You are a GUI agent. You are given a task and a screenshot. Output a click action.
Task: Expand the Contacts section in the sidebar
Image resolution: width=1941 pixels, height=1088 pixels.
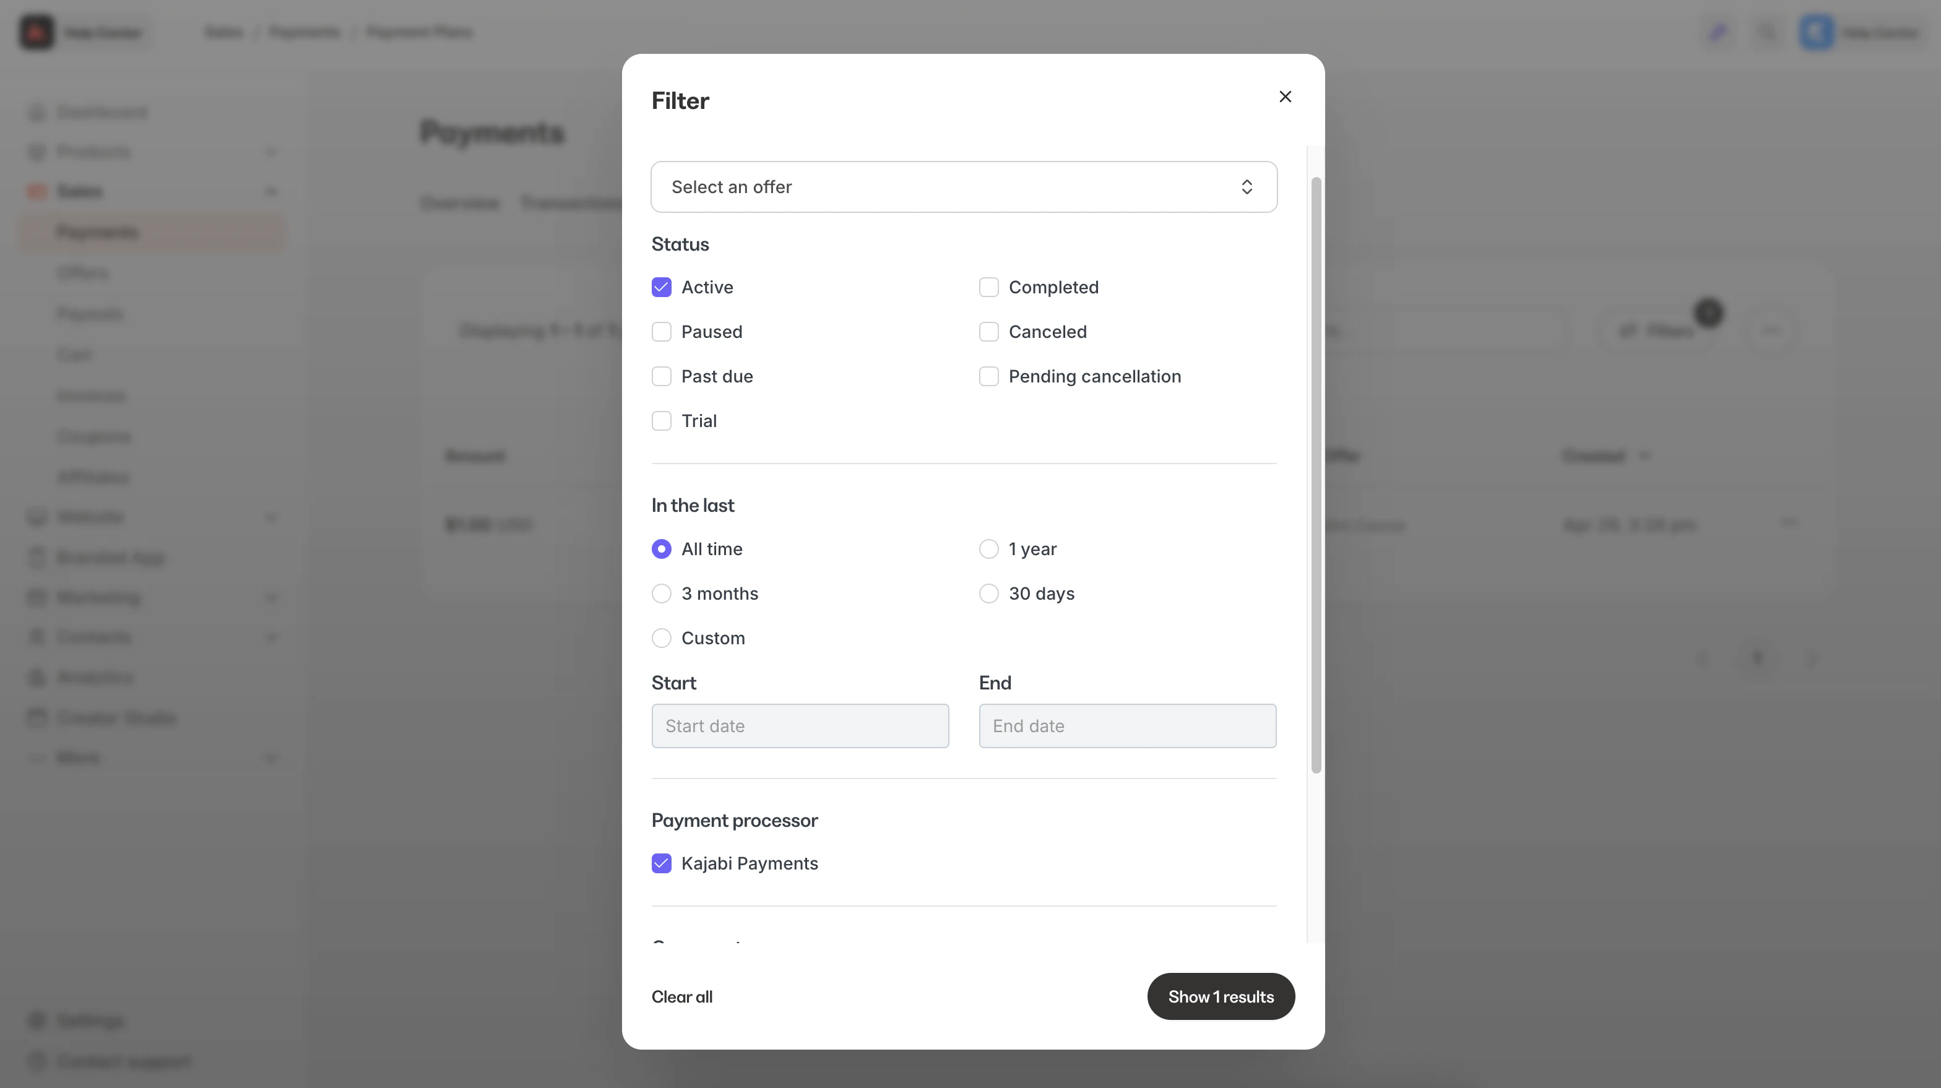271,637
